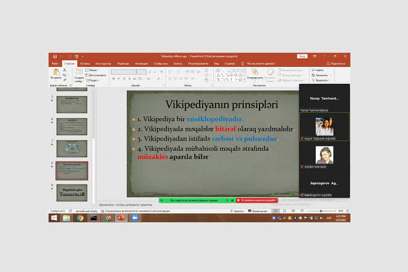Switch to the Slide Show (Слайд-шоу) tab
The image size is (408, 272).
coord(161,64)
